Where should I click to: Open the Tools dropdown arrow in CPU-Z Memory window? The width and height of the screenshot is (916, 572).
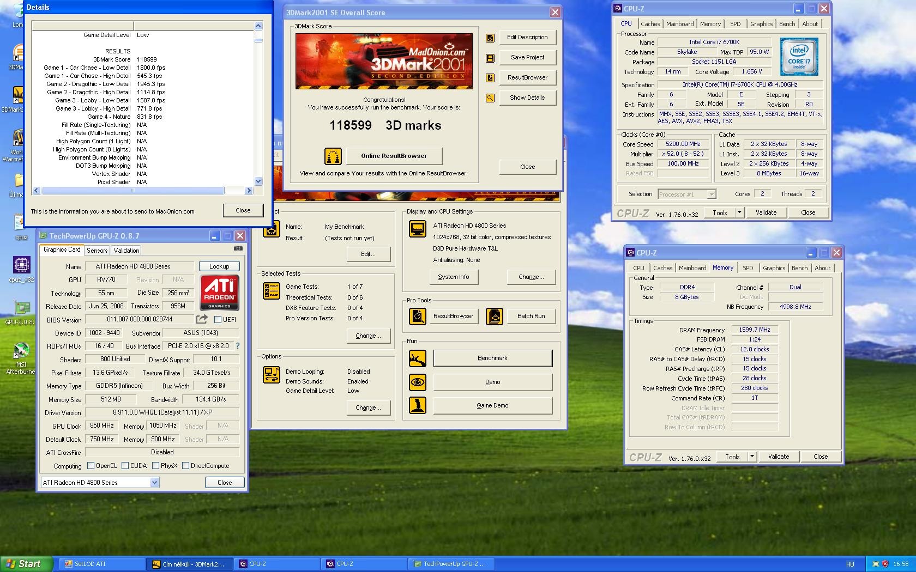pos(752,457)
